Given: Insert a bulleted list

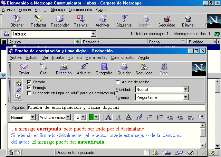Looking at the screenshot, I should coord(150,117).
